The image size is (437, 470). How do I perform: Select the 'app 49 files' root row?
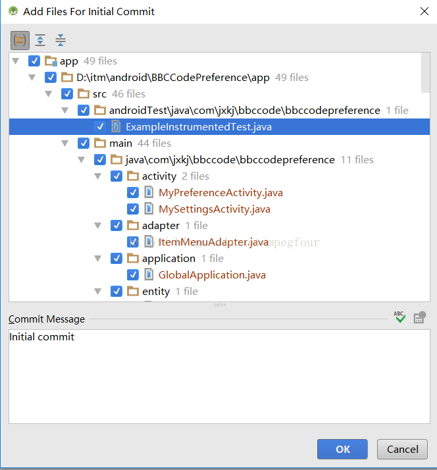pos(219,61)
